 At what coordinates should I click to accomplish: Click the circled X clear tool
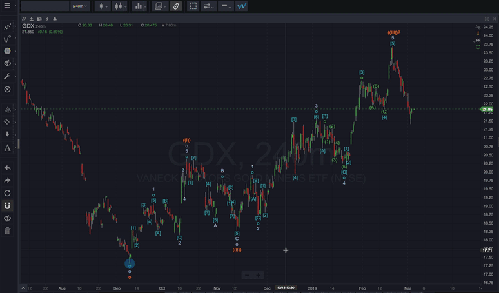pos(7,90)
